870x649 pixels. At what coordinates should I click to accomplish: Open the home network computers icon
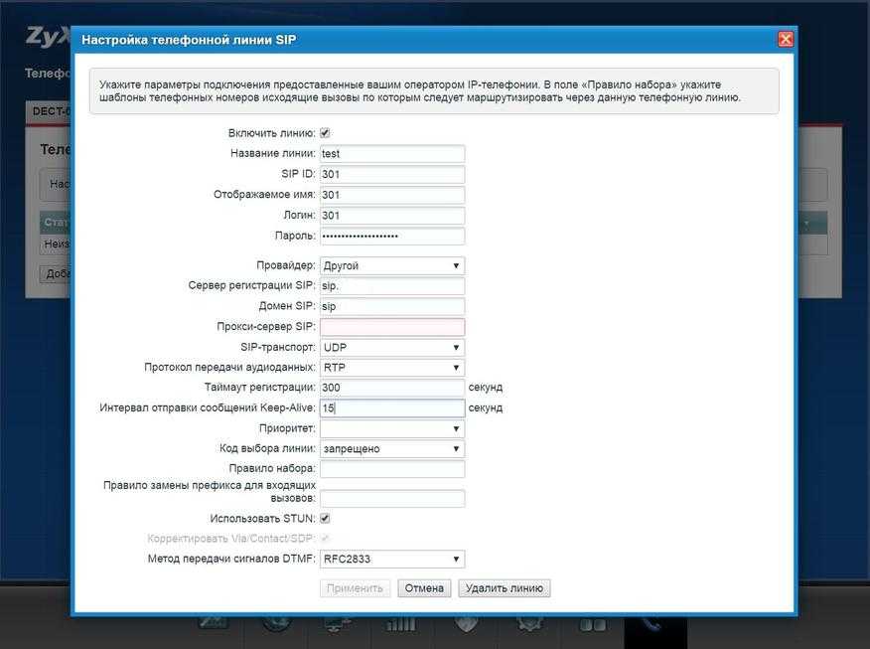tap(337, 626)
